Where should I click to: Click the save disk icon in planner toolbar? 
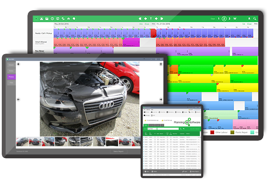click(x=47, y=19)
